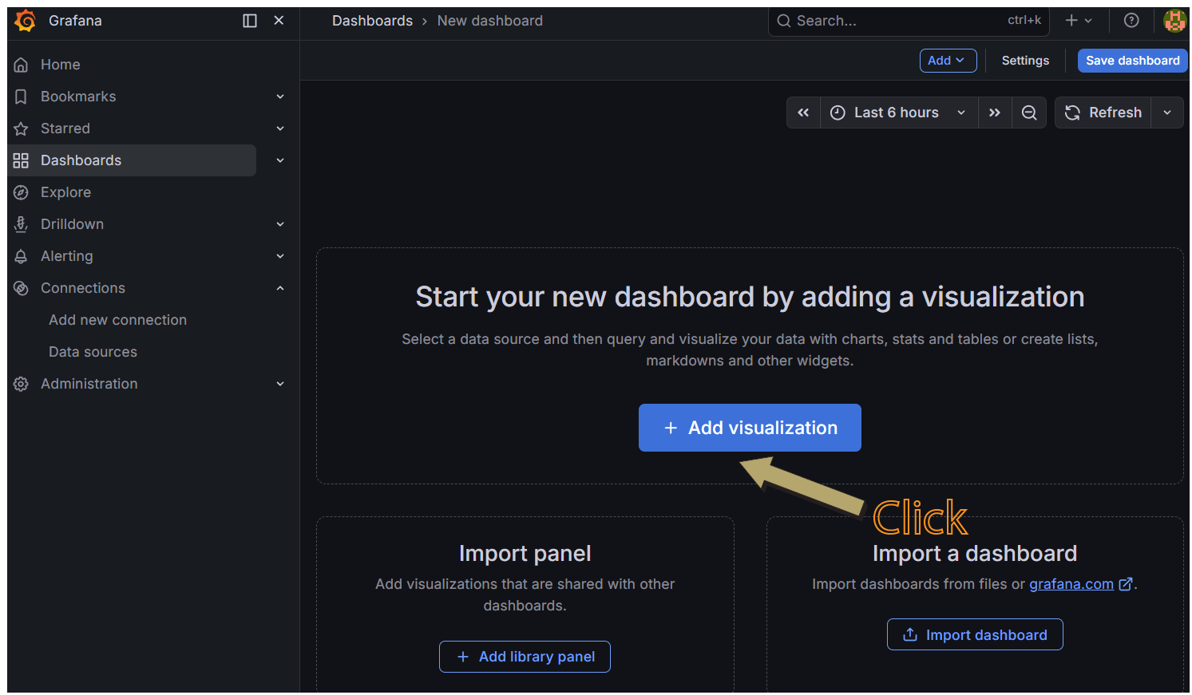Shift time range backward with double-left arrows
Viewport: 1192px width, 695px height.
point(803,113)
